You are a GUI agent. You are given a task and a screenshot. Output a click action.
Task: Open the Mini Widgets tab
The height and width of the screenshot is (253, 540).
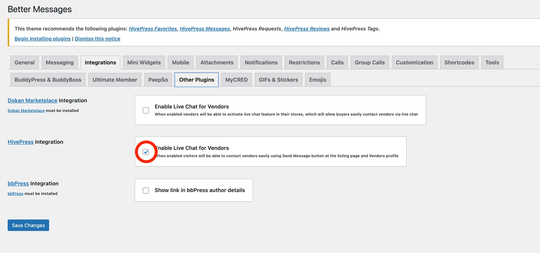[144, 63]
